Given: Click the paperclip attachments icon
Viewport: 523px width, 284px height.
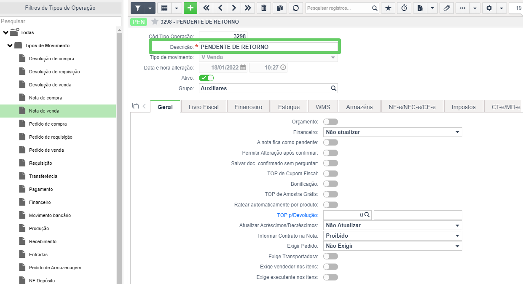Looking at the screenshot, I should (447, 8).
